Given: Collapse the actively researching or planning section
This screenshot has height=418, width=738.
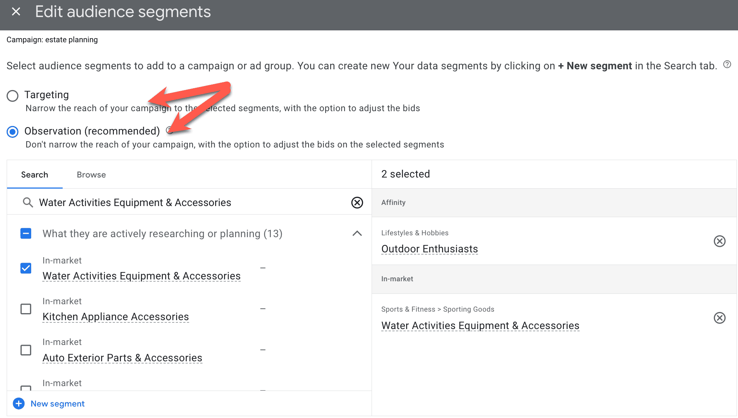Looking at the screenshot, I should click(x=357, y=233).
